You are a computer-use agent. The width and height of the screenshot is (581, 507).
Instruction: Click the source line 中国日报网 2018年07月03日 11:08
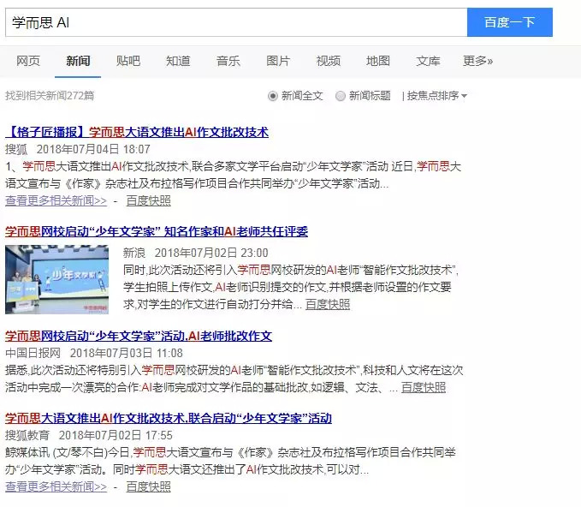(94, 353)
